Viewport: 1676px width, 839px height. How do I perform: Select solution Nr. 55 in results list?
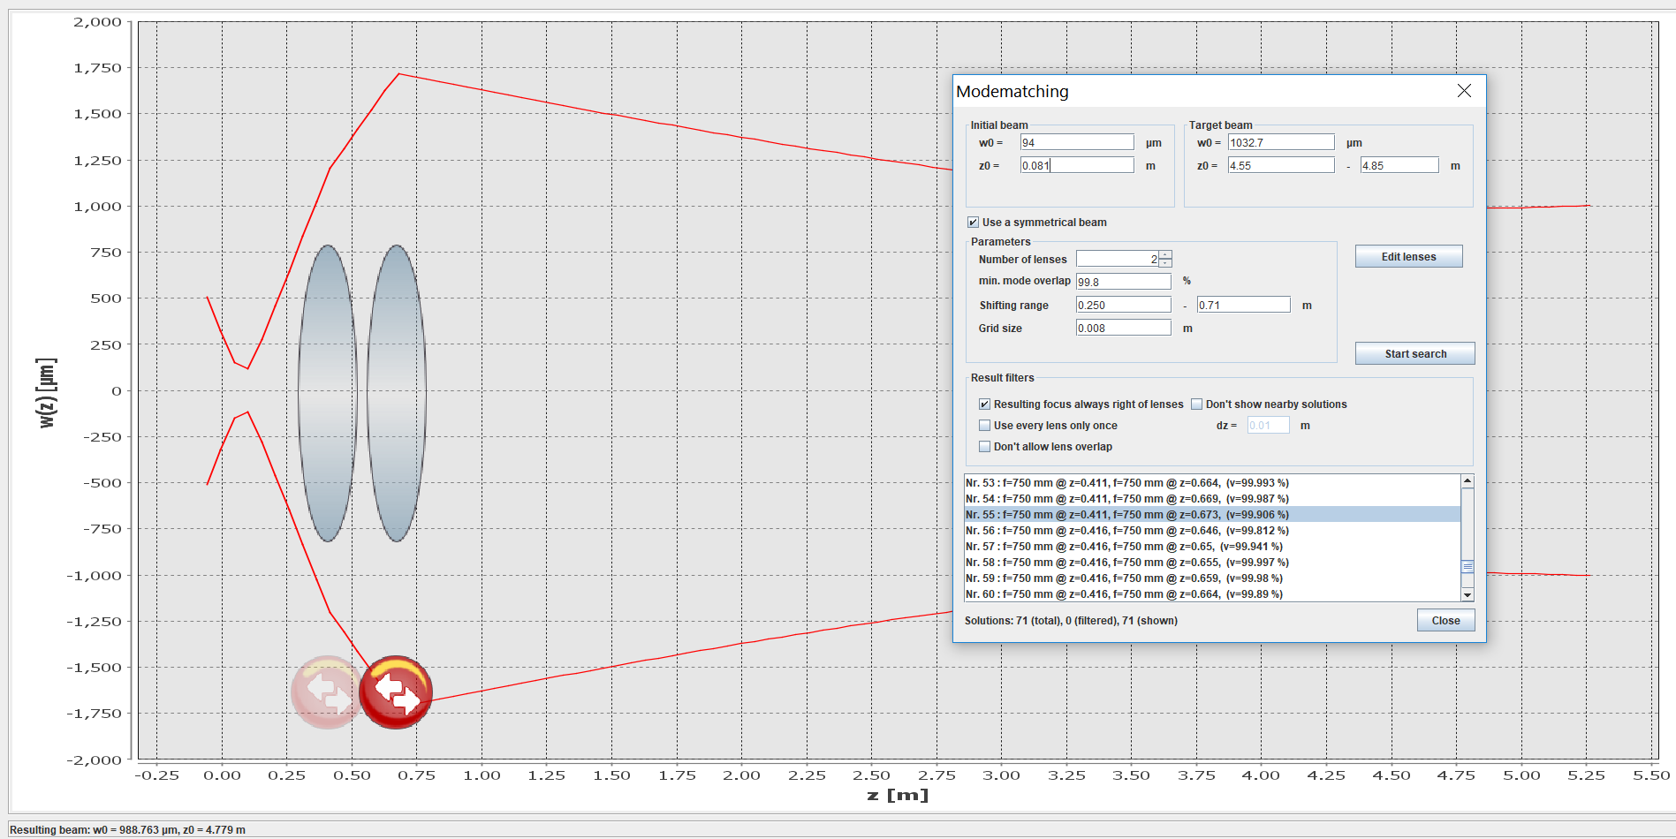click(1212, 515)
